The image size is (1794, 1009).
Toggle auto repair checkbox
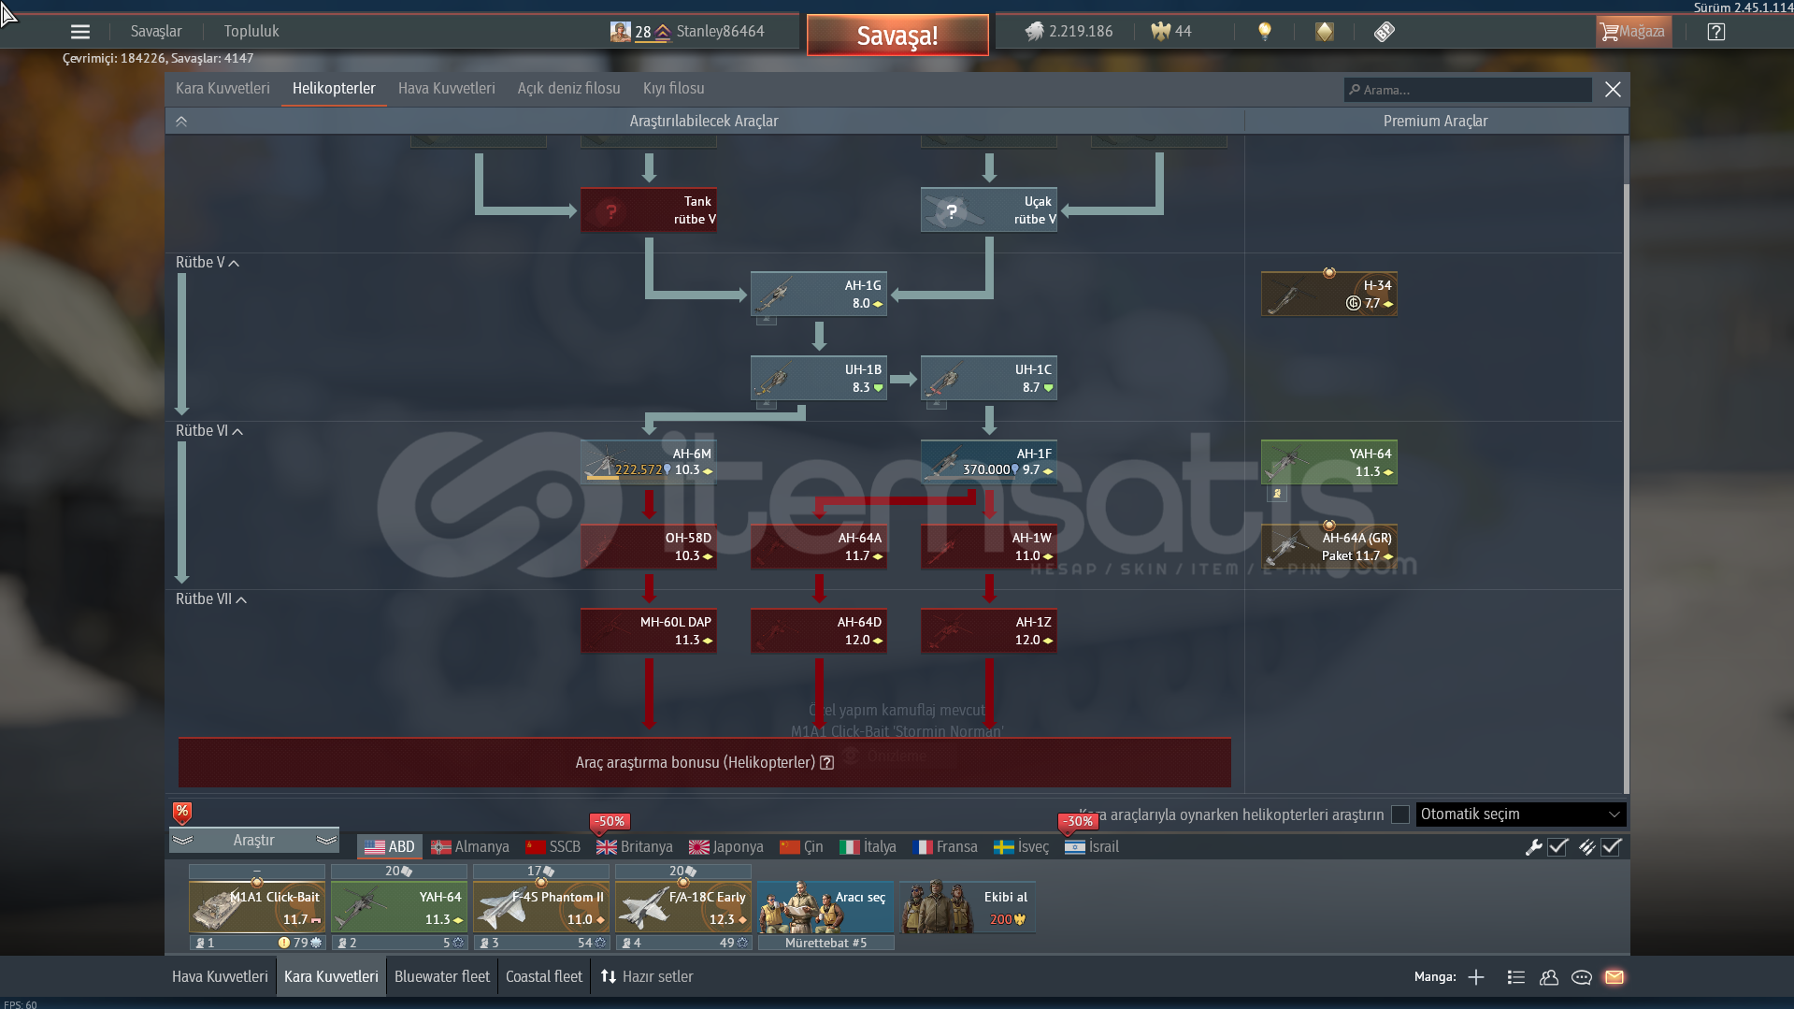pyautogui.click(x=1557, y=847)
